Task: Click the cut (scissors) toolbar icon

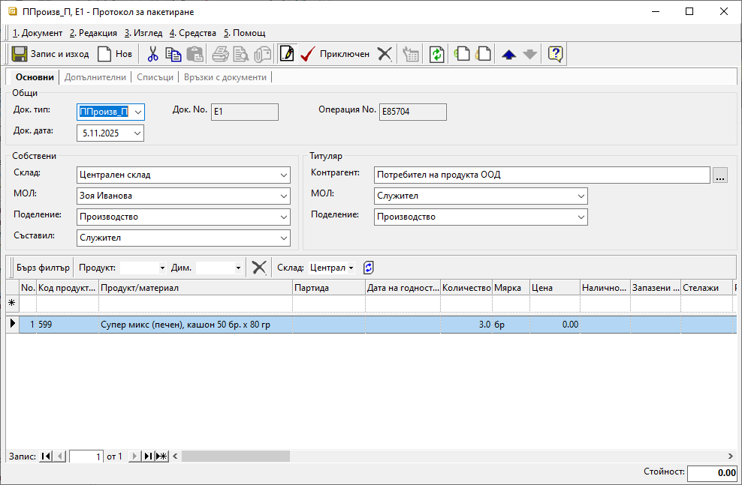Action: (152, 54)
